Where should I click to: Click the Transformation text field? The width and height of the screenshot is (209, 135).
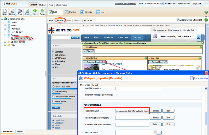[132, 111]
